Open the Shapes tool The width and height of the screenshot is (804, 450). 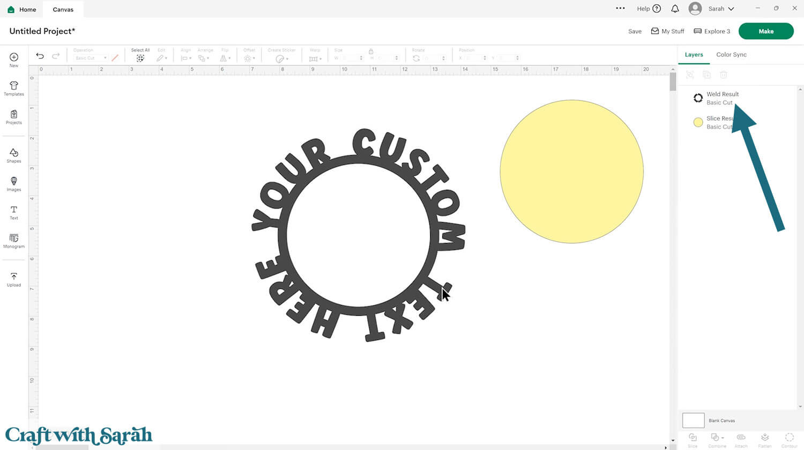14,156
